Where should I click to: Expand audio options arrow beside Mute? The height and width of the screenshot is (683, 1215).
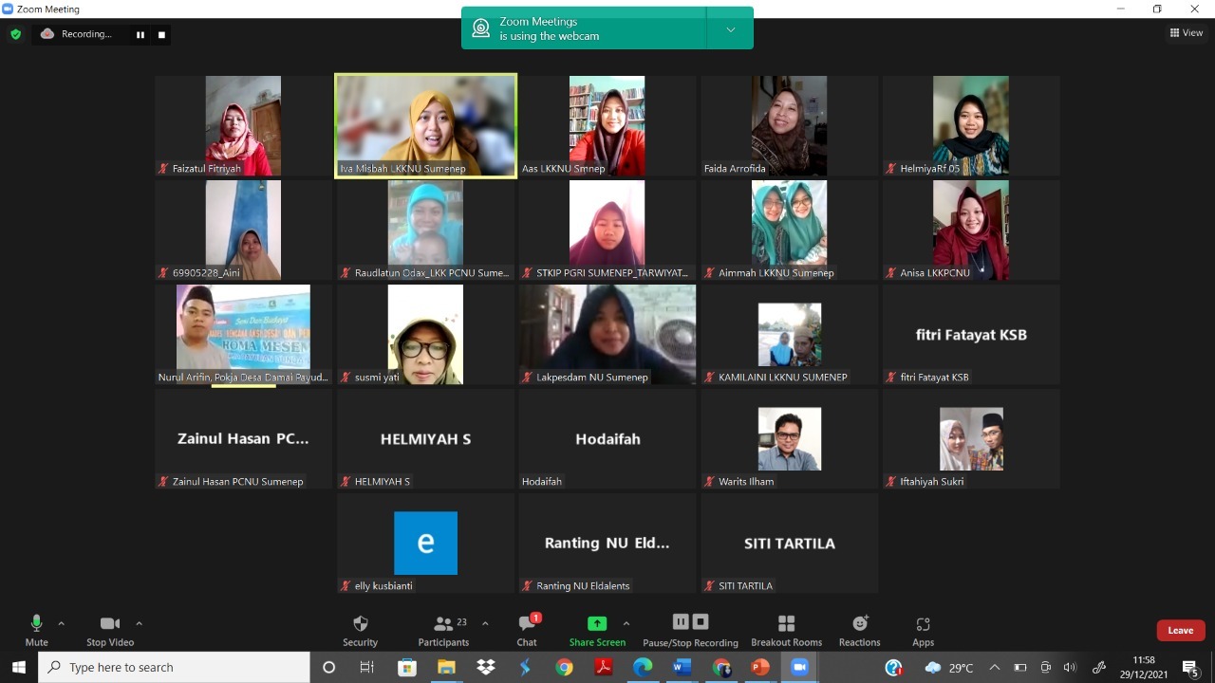click(62, 623)
